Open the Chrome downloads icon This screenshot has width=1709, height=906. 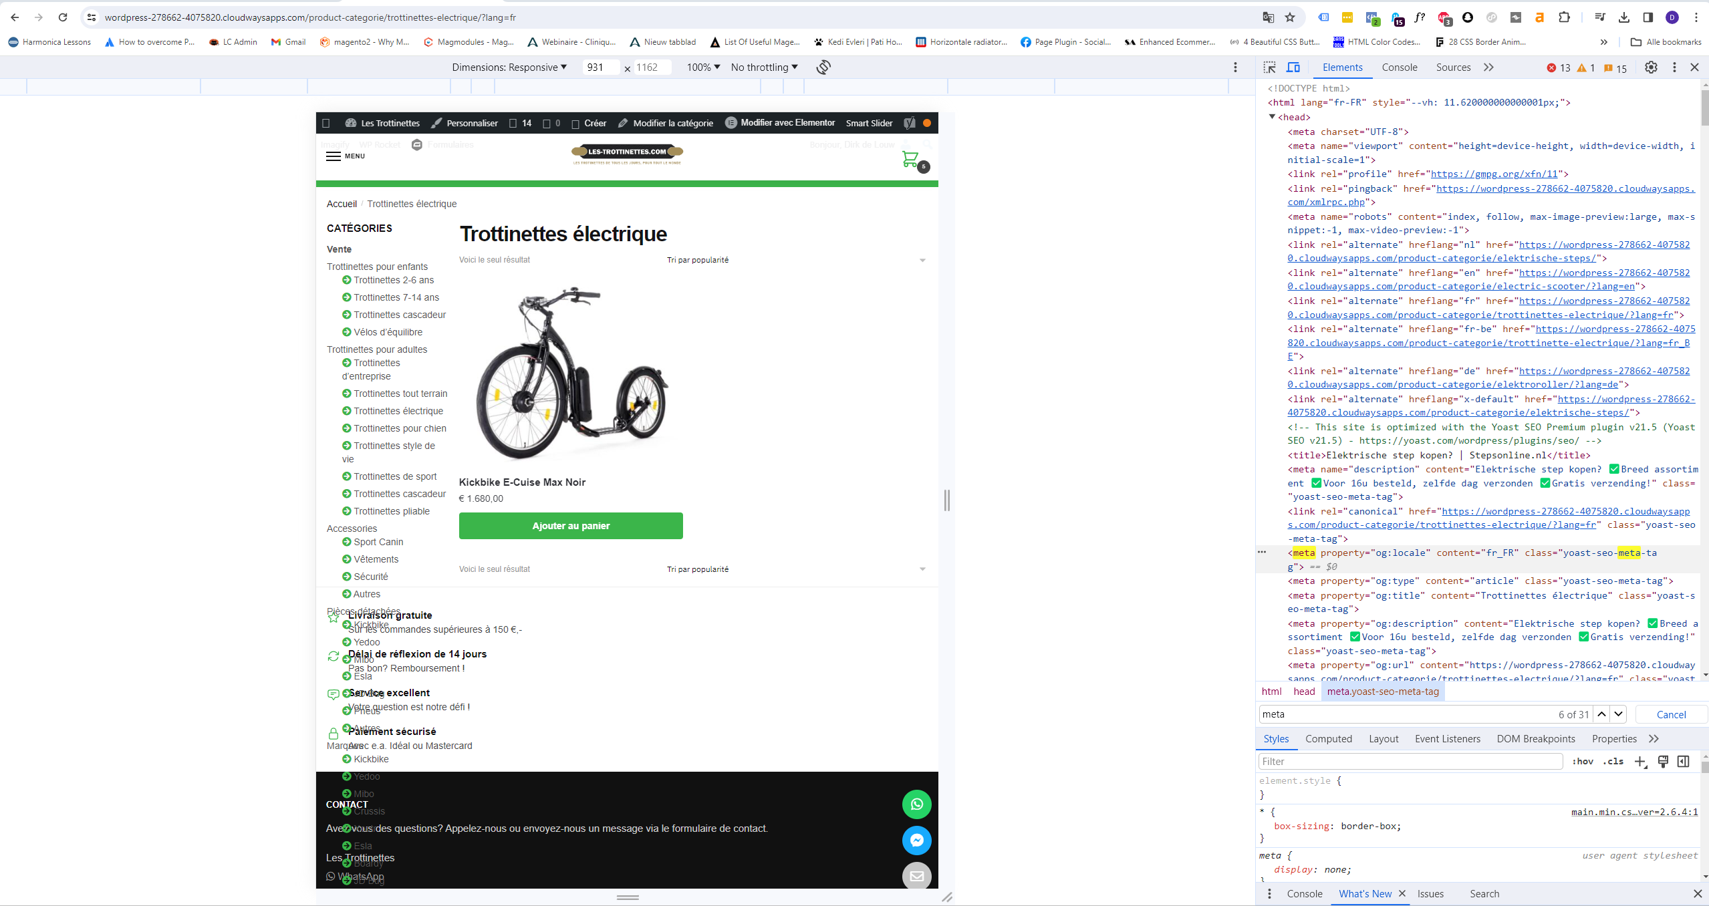1624,17
